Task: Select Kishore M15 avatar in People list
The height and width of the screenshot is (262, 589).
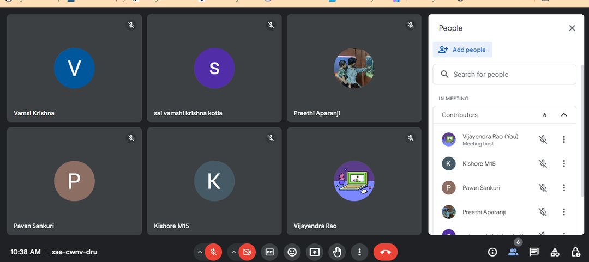Action: point(448,163)
